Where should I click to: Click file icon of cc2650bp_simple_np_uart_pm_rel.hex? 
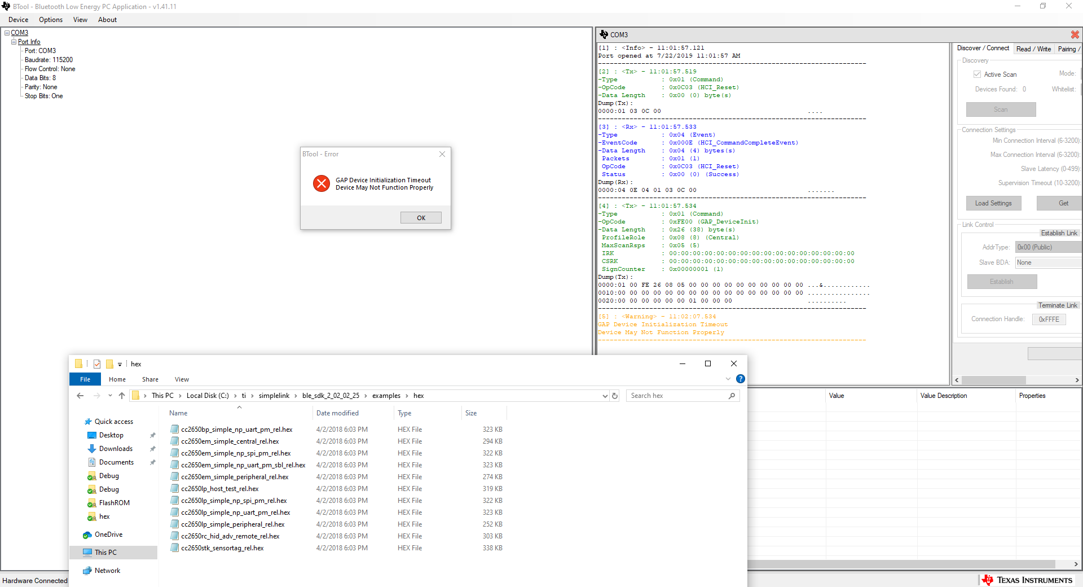point(175,430)
